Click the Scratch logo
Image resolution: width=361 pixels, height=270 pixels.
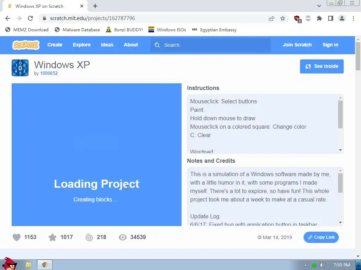click(26, 45)
